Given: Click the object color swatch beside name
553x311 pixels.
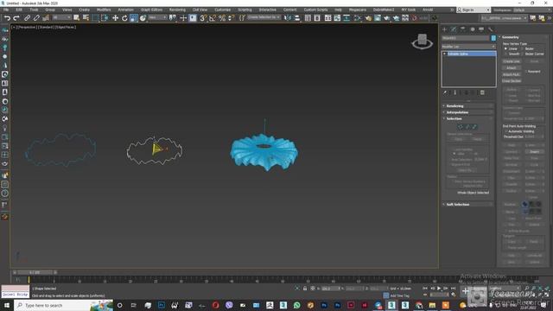Looking at the screenshot, I should pos(493,38).
